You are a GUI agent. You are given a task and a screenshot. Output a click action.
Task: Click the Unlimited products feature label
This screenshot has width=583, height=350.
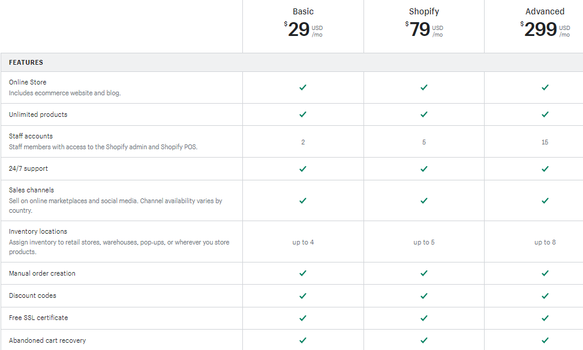(38, 114)
